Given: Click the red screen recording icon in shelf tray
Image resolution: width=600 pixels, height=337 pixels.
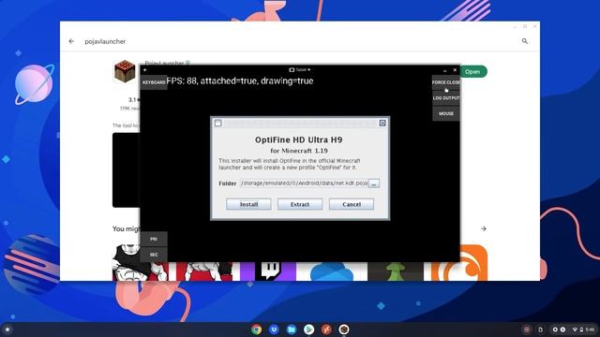Looking at the screenshot, I should click(x=527, y=330).
